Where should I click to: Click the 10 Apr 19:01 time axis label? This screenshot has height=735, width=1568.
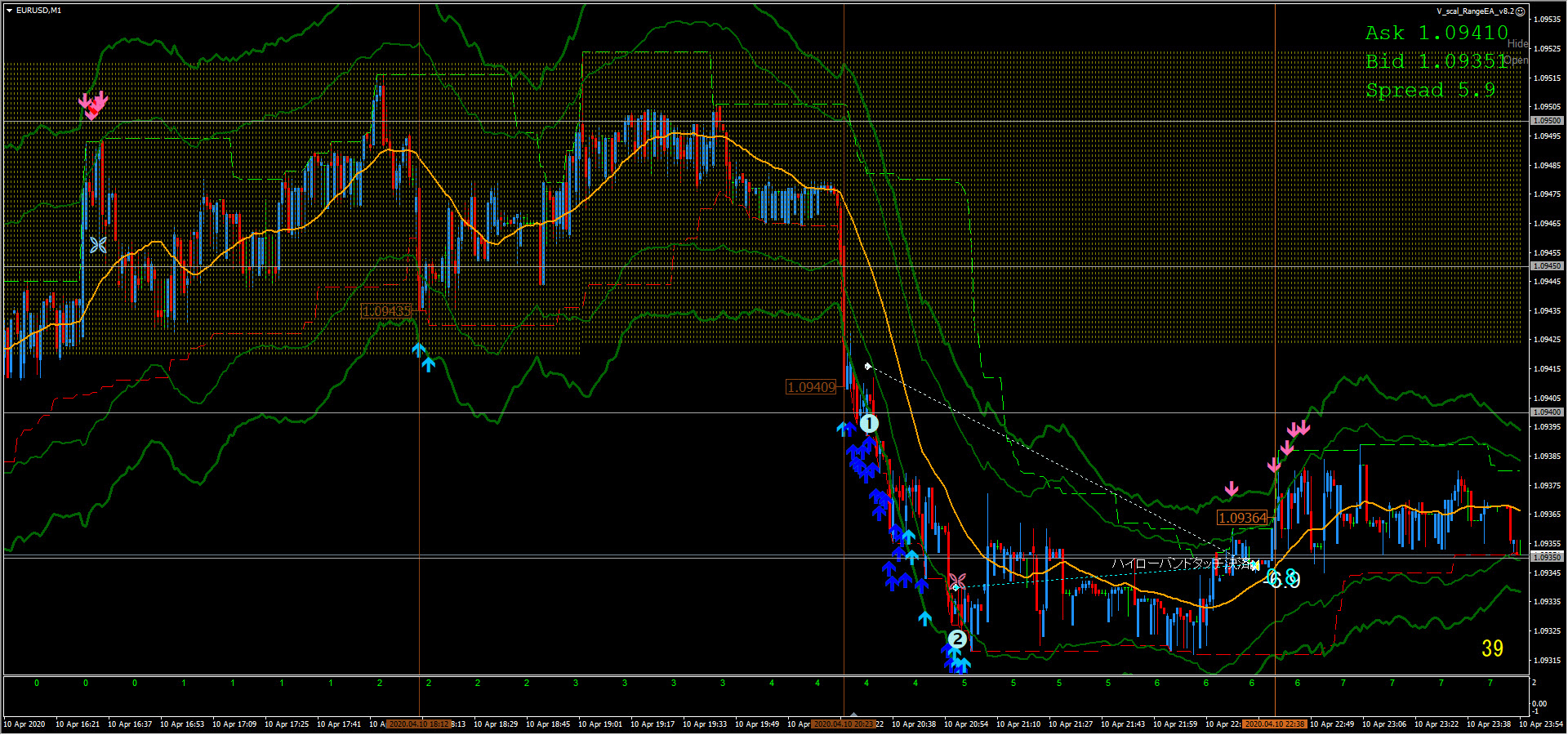[x=600, y=724]
